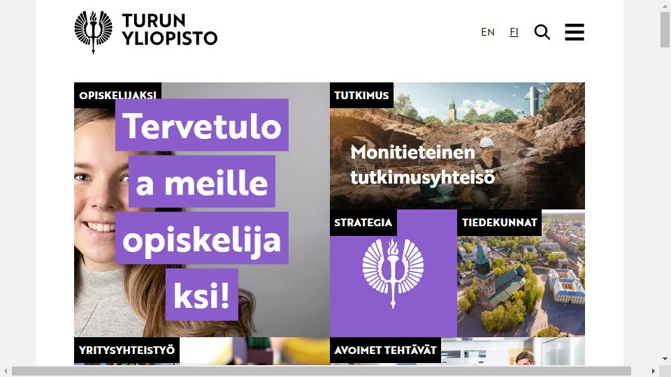
Task: Open the Opiskelijaksi section label
Action: [117, 95]
